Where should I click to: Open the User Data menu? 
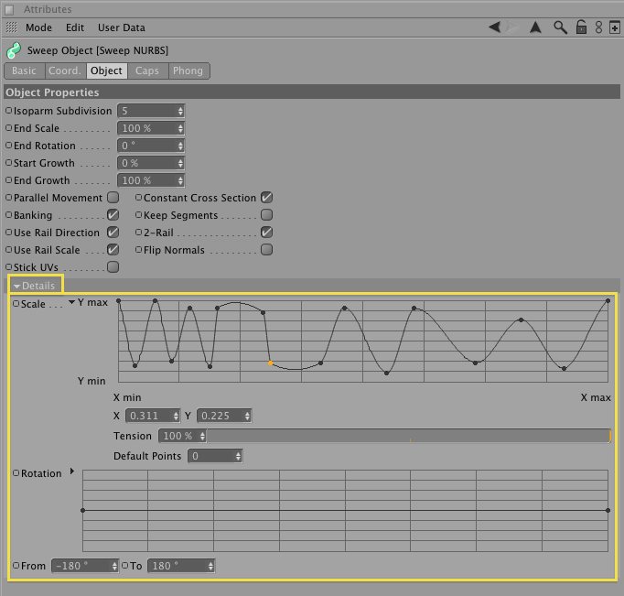(x=121, y=27)
